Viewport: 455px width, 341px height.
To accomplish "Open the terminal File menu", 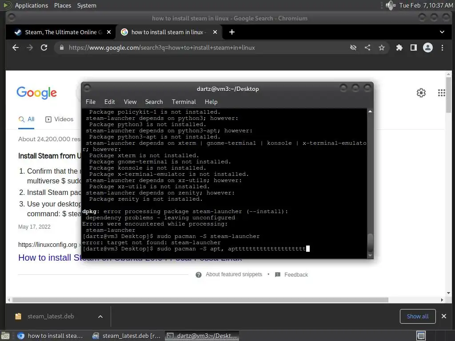I will click(x=91, y=102).
